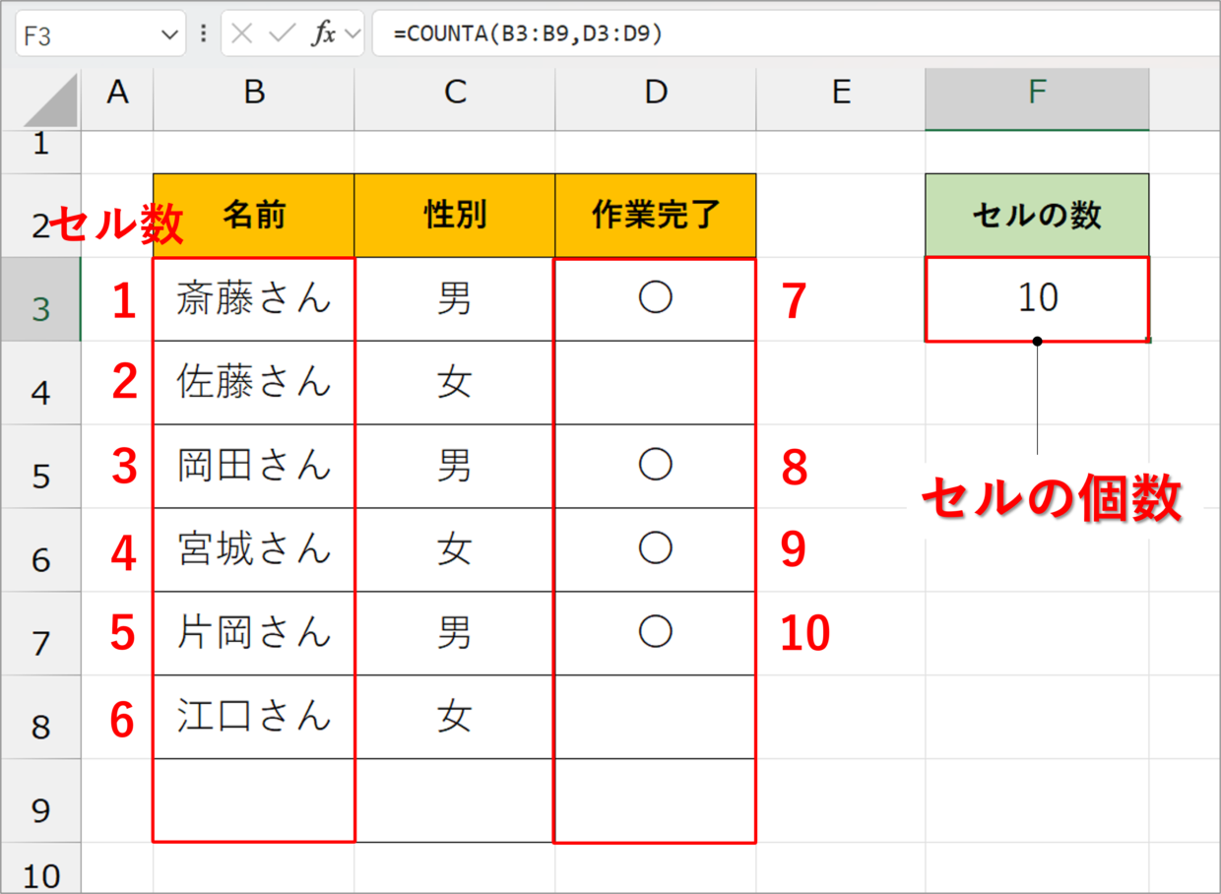The width and height of the screenshot is (1221, 894).
Task: Click the 作業完了 header cell
Action: [656, 215]
